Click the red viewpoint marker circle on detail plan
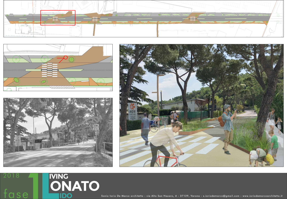Screen dimensions: 287x199 (65, 57)
